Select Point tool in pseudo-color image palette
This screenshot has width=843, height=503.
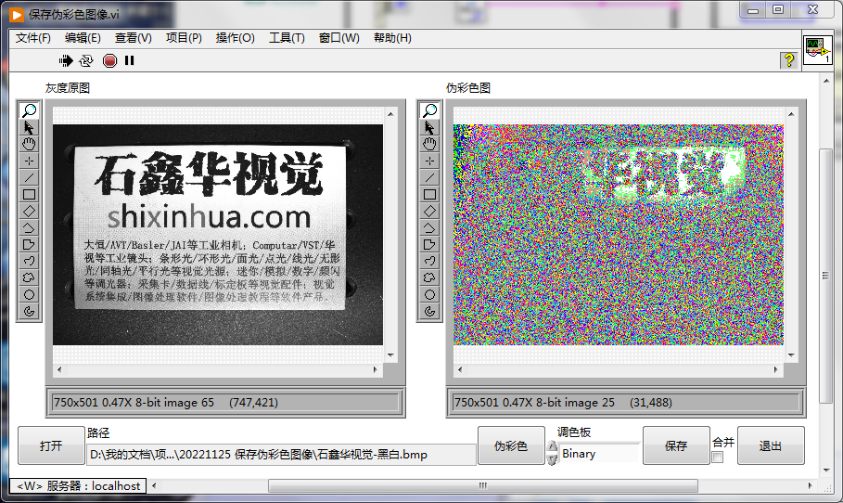[429, 161]
